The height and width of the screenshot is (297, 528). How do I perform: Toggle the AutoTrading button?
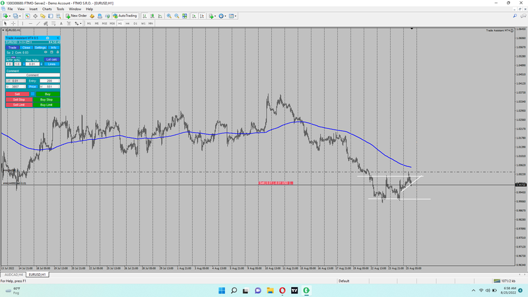pyautogui.click(x=125, y=16)
